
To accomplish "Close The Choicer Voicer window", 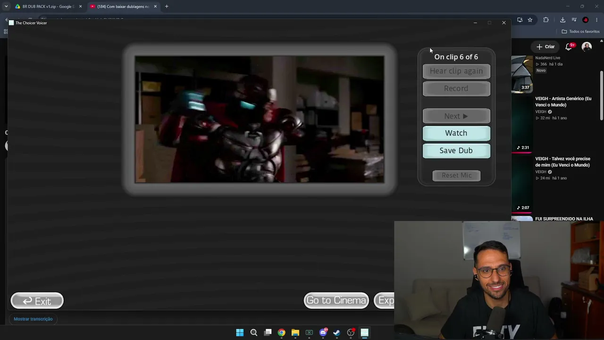I will 503,23.
